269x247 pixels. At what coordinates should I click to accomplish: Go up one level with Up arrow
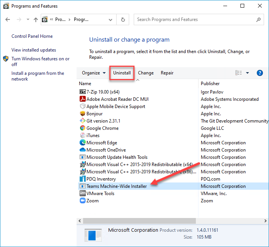pyautogui.click(x=36, y=19)
